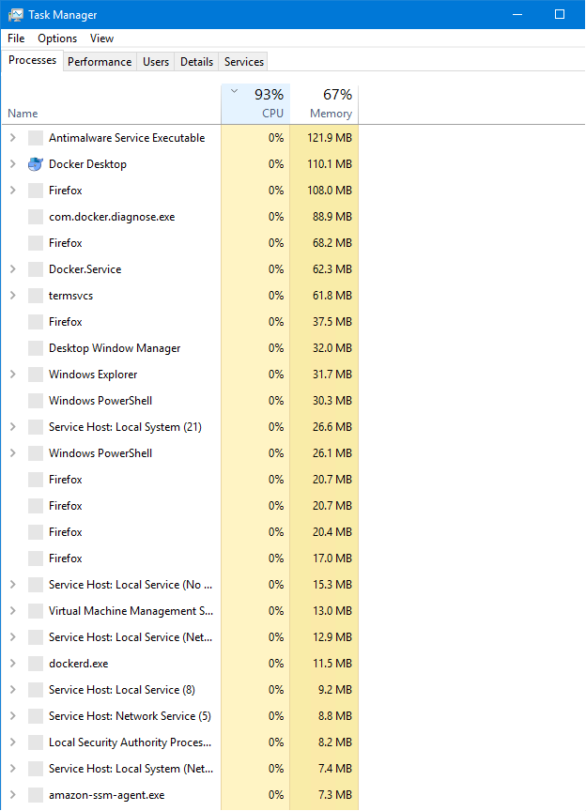Click the 62.3 MB memory value
This screenshot has height=811, width=586.
coord(332,269)
